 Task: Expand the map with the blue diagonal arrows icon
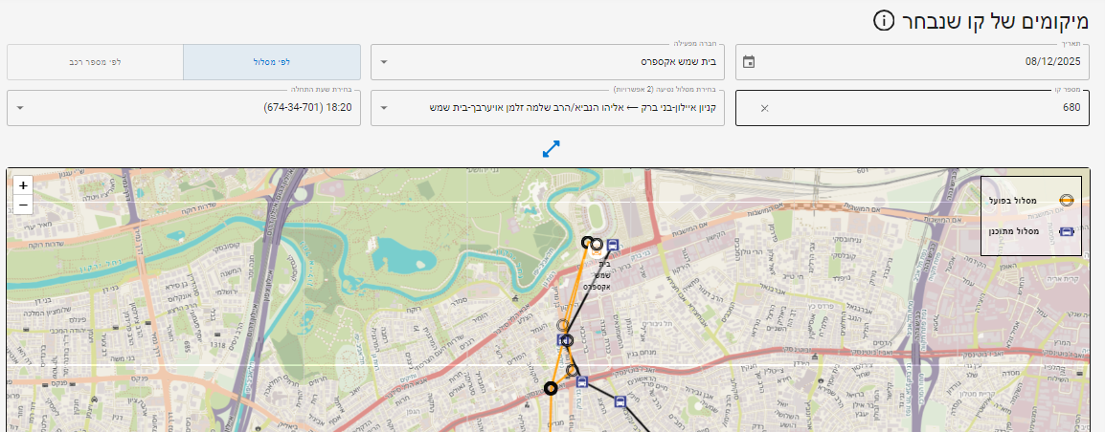click(552, 149)
